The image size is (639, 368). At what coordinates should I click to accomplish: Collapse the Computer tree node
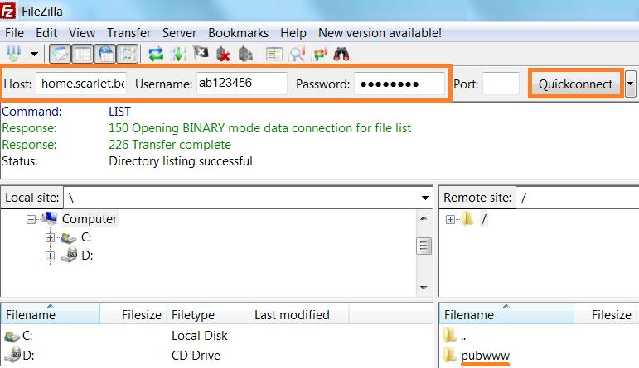31,220
